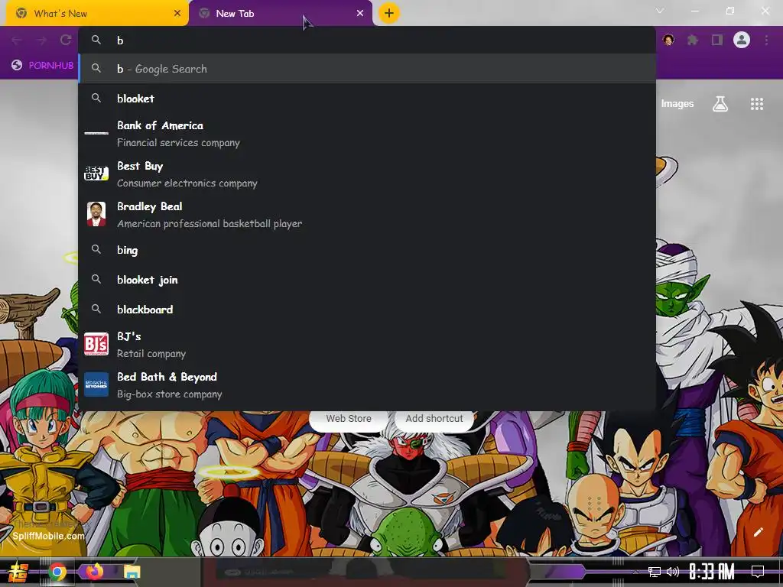Open the 8:33 AM taskbar clock
The height and width of the screenshot is (587, 783).
pyautogui.click(x=712, y=572)
